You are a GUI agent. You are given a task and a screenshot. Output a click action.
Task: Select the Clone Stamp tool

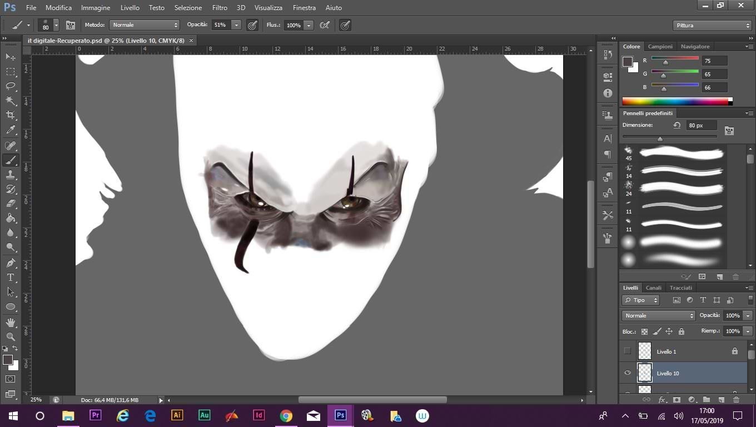point(11,175)
